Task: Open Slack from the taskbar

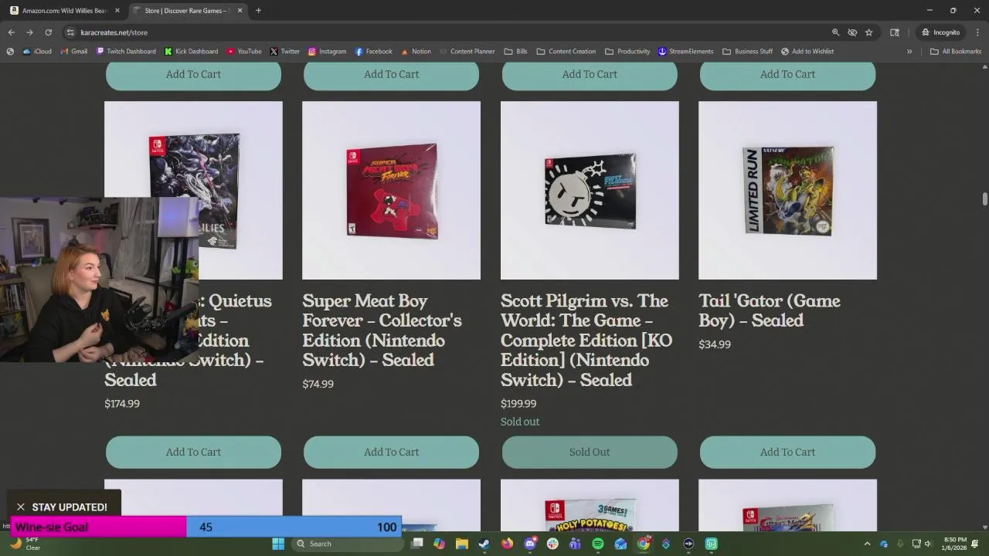Action: 552,544
